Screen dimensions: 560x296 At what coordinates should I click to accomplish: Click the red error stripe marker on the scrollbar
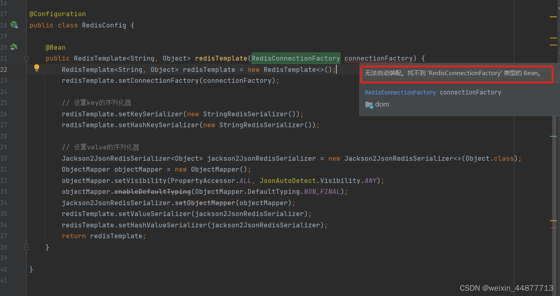pos(554,228)
